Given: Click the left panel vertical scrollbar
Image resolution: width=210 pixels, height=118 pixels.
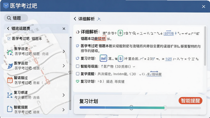Looking at the screenshot, I should (70, 73).
